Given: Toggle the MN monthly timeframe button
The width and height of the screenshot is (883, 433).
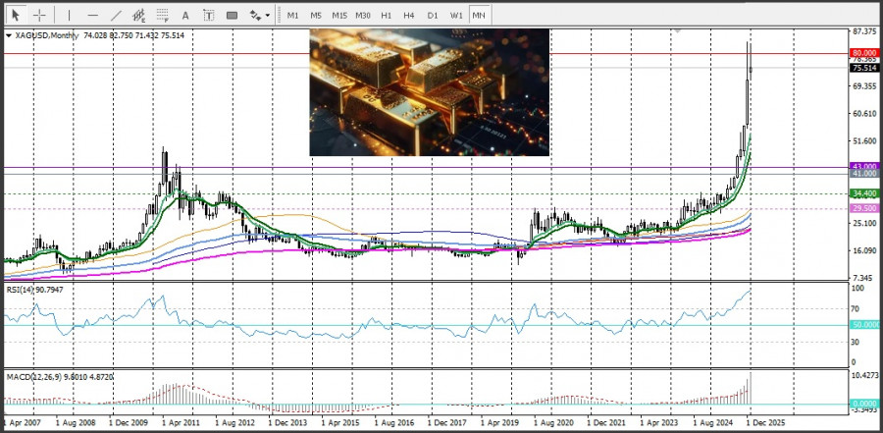Looking at the screenshot, I should pyautogui.click(x=479, y=15).
